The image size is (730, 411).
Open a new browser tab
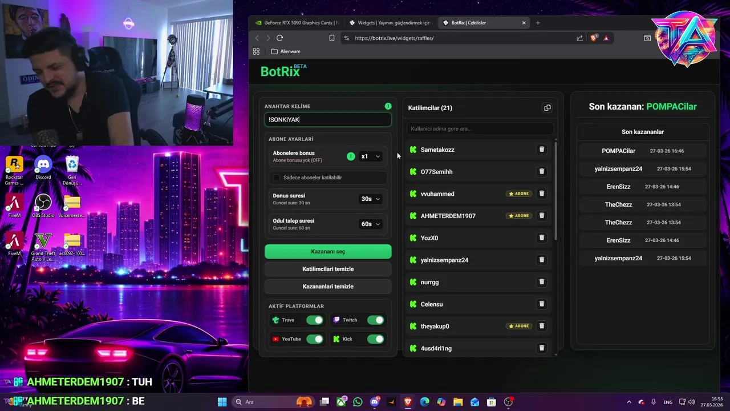538,23
